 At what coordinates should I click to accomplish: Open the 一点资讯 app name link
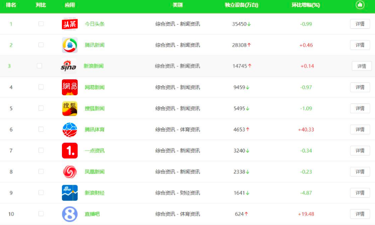[x=95, y=150]
